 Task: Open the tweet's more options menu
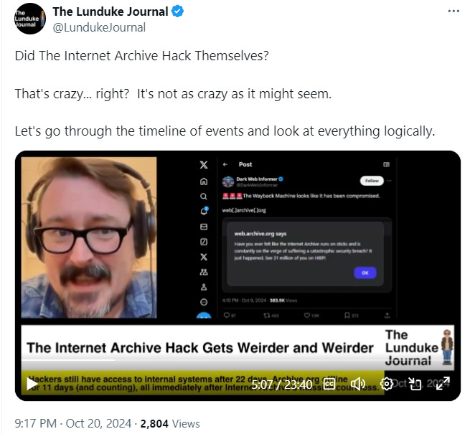[x=453, y=11]
